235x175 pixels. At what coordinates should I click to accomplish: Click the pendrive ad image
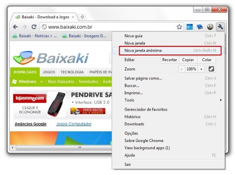[56, 105]
